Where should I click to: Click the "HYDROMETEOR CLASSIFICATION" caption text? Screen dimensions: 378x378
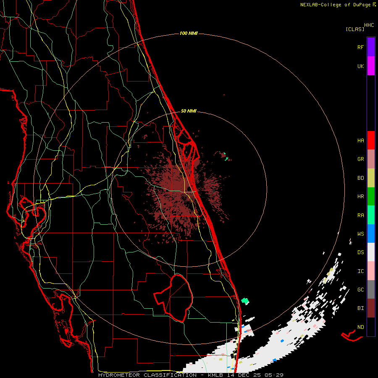(x=147, y=375)
